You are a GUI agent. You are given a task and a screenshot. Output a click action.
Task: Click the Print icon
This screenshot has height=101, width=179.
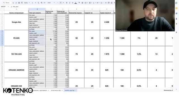tap(19, 3)
